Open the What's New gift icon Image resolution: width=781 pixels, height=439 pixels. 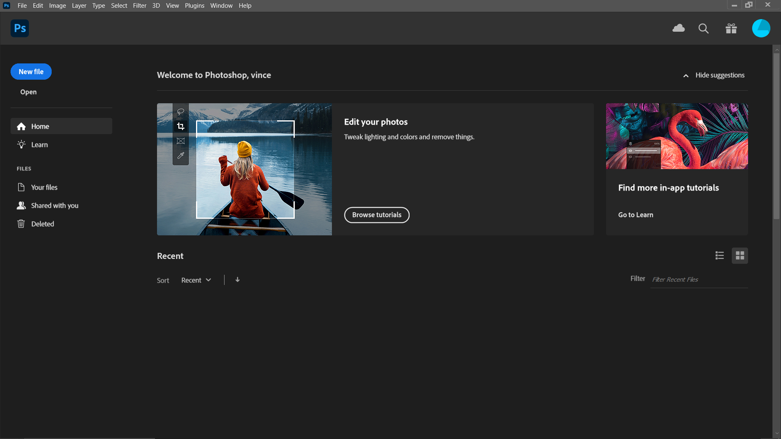pos(731,28)
